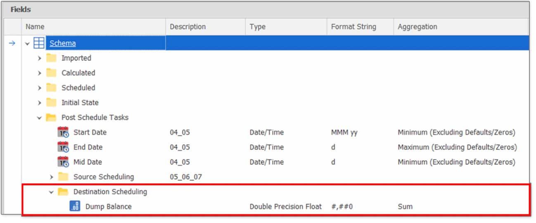Collapse the Post Schedule Tasks folder
536x223 pixels.
39,118
